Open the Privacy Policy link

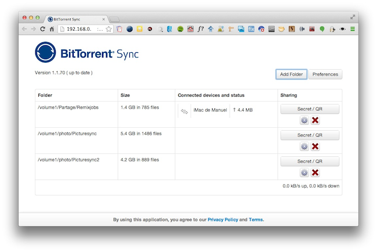pos(223,219)
